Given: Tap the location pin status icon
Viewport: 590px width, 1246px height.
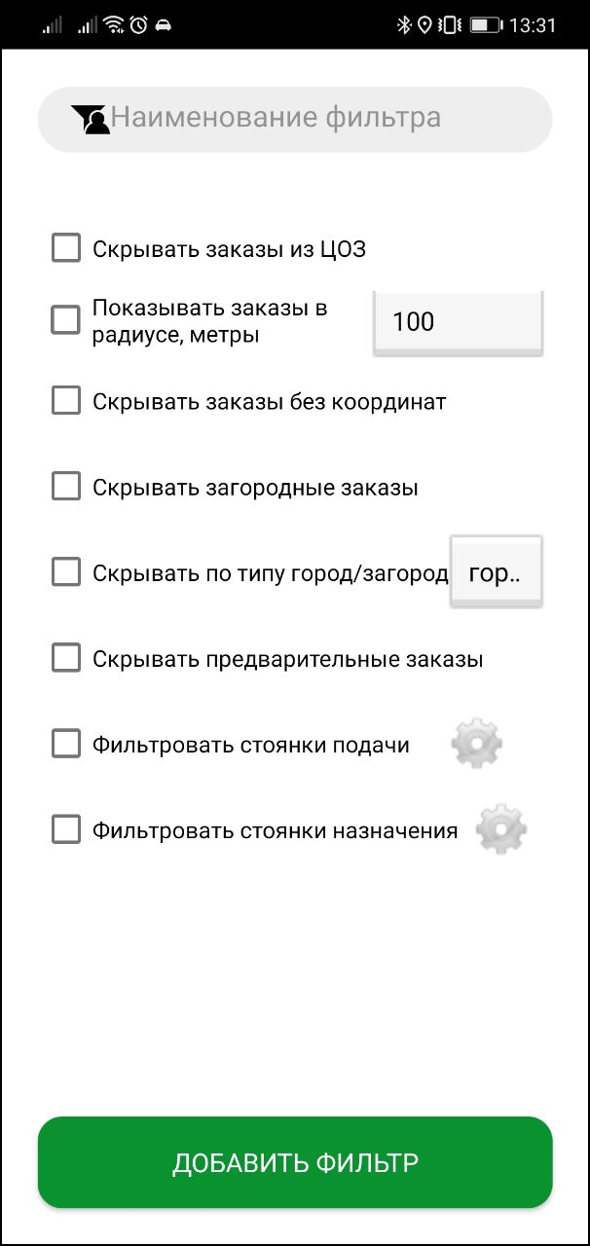Looking at the screenshot, I should point(424,25).
